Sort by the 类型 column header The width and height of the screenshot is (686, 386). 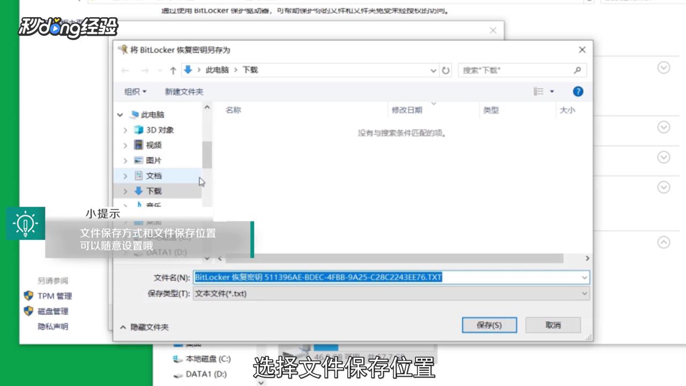(491, 110)
